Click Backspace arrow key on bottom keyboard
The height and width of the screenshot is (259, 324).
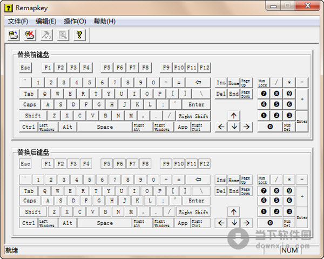198,180
